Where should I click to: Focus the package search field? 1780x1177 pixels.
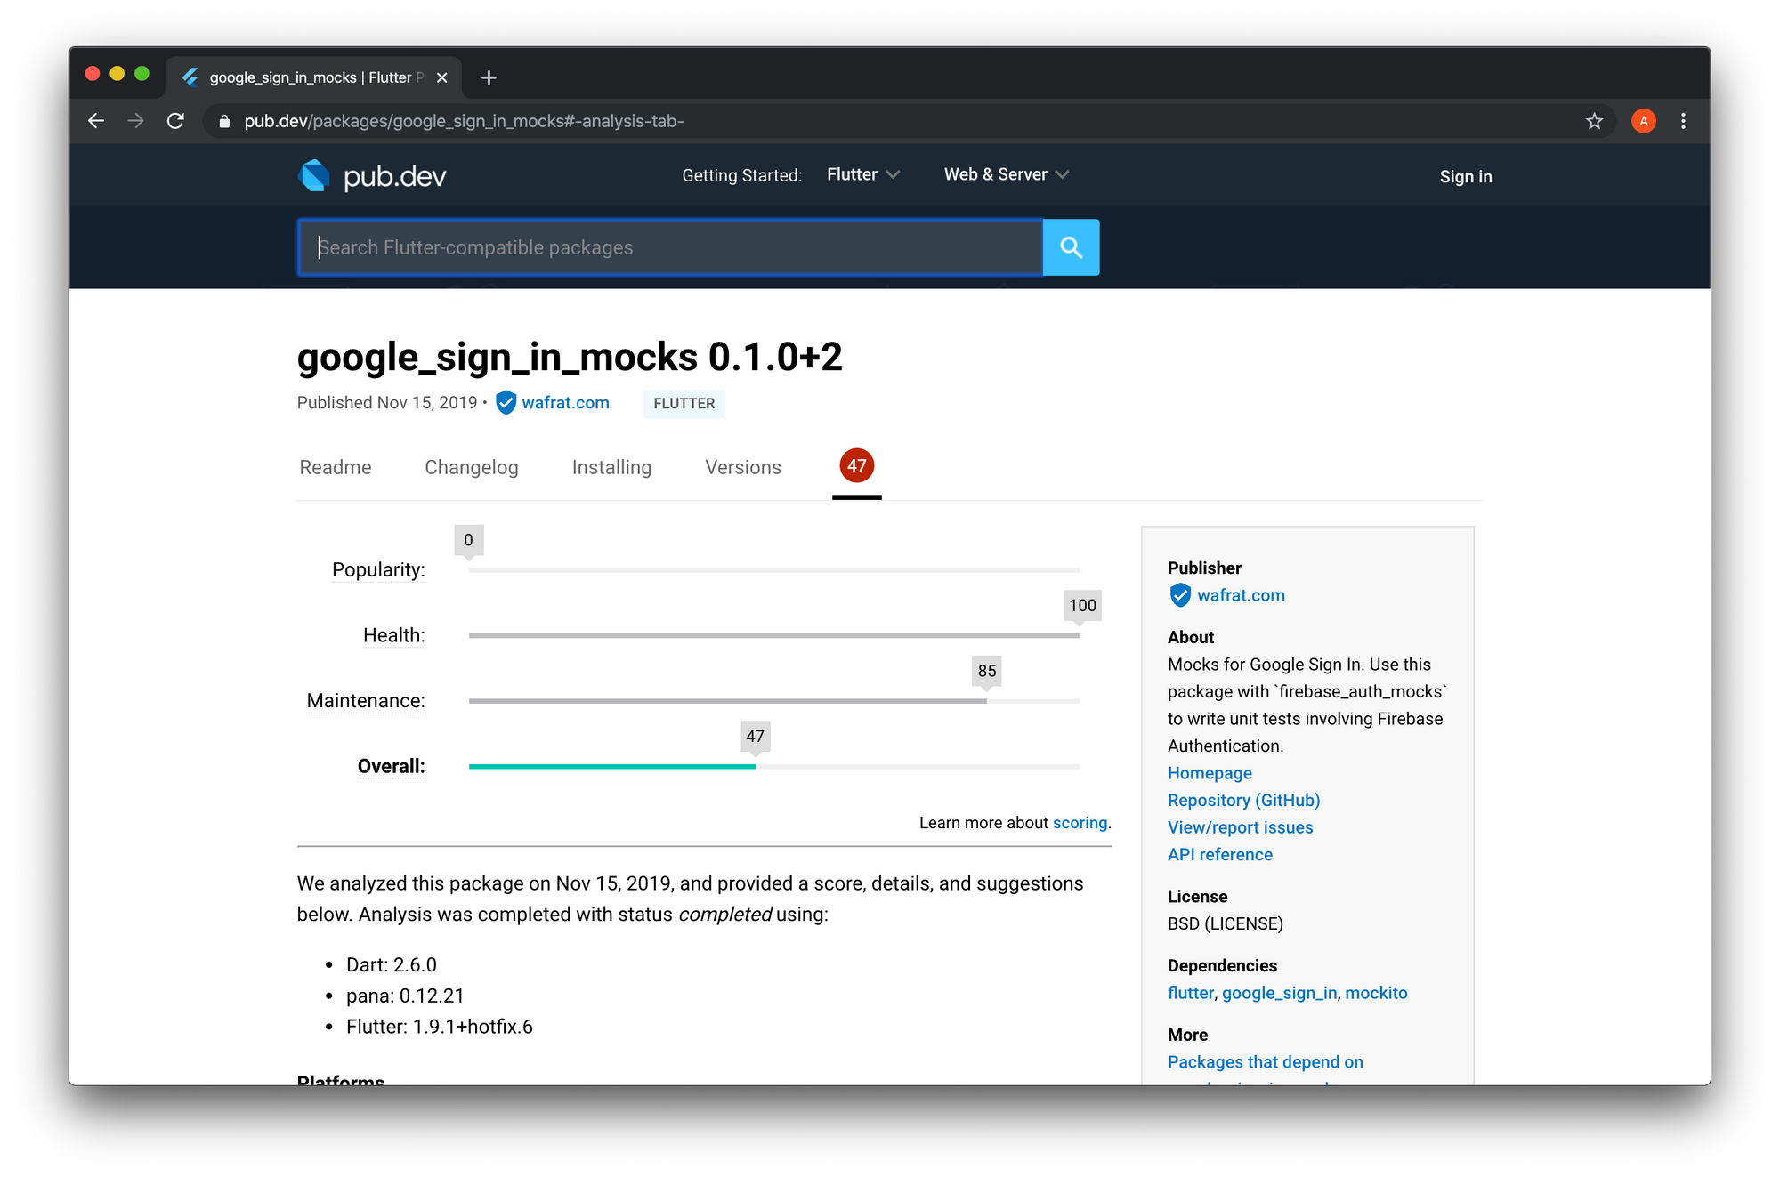[669, 247]
